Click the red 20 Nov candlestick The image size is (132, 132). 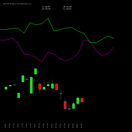(x=40, y=87)
